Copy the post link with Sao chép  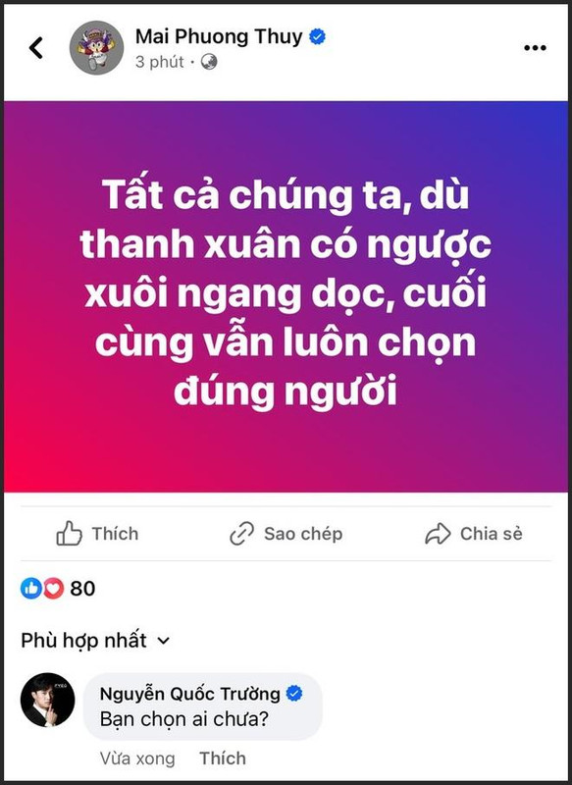point(286,534)
